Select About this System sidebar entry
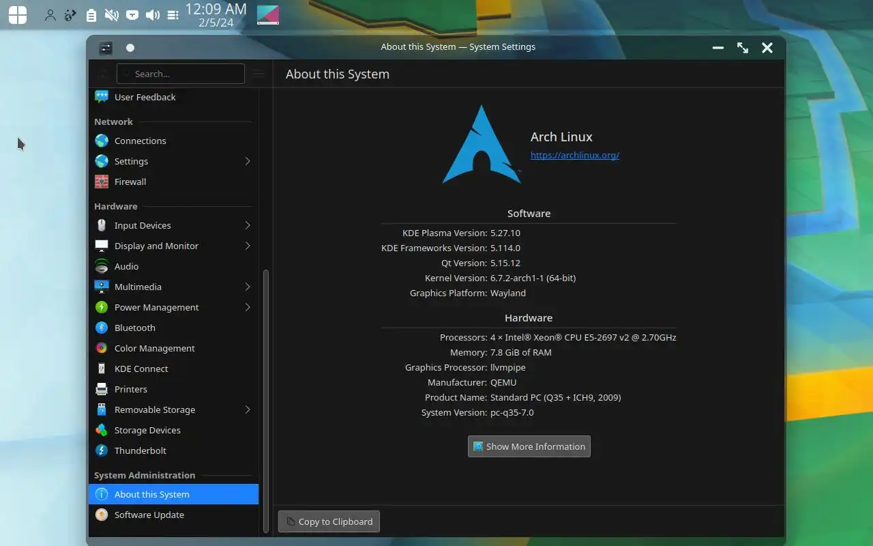This screenshot has height=546, width=873. (x=173, y=494)
